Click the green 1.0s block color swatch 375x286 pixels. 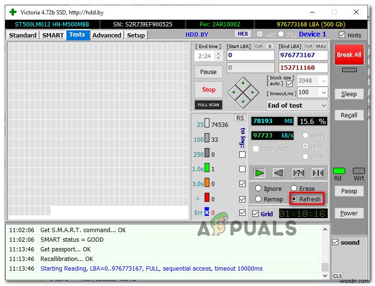[x=207, y=168]
